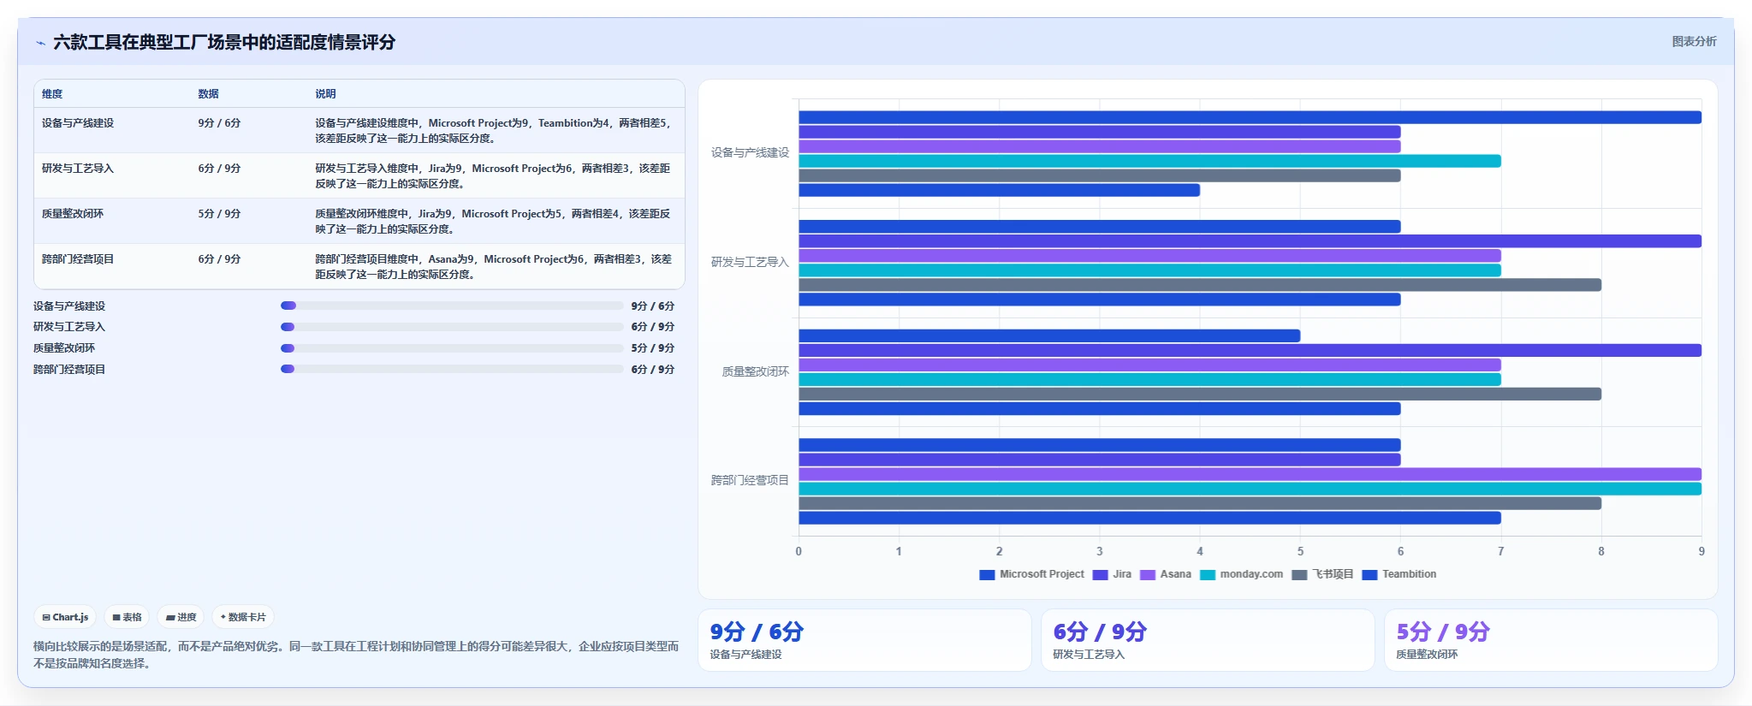The image size is (1752, 706).
Task: Click the Teambition bar in 设备与产线建设 group
Action: pos(999,190)
